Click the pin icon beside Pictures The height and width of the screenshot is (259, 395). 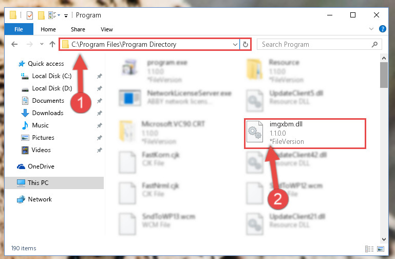pyautogui.click(x=100, y=138)
